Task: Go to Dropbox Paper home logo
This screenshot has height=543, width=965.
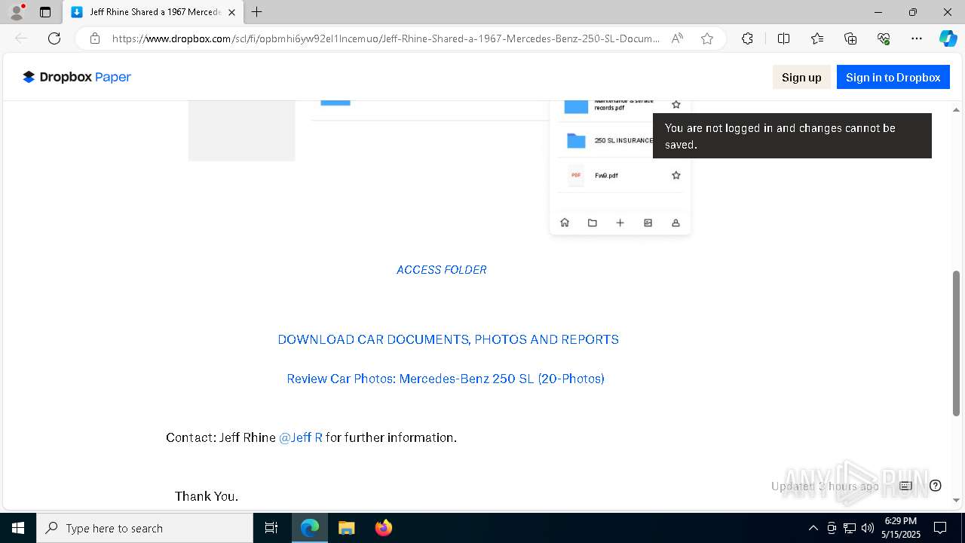Action: (x=77, y=77)
